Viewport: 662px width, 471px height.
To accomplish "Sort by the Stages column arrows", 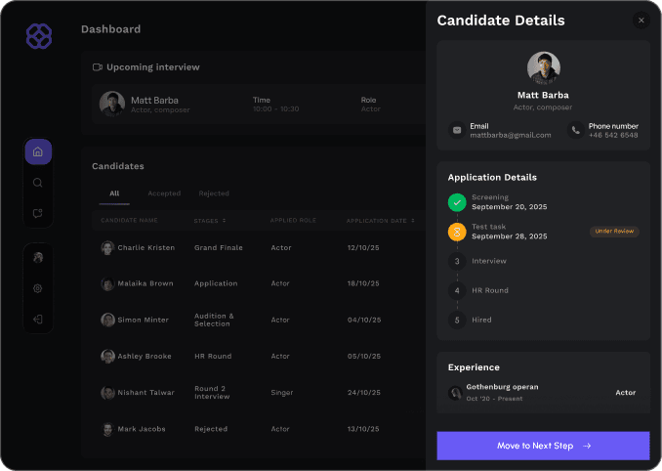I will click(225, 221).
